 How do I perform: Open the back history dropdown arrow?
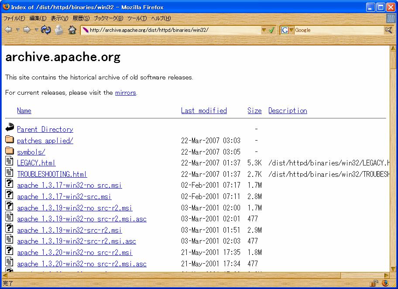(18, 30)
